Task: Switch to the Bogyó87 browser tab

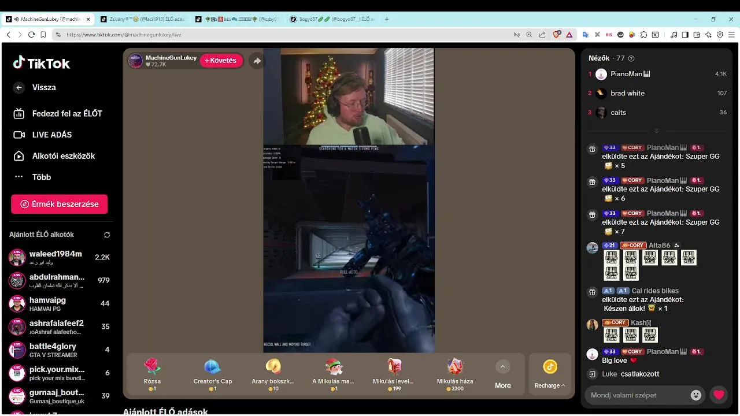Action: point(332,19)
